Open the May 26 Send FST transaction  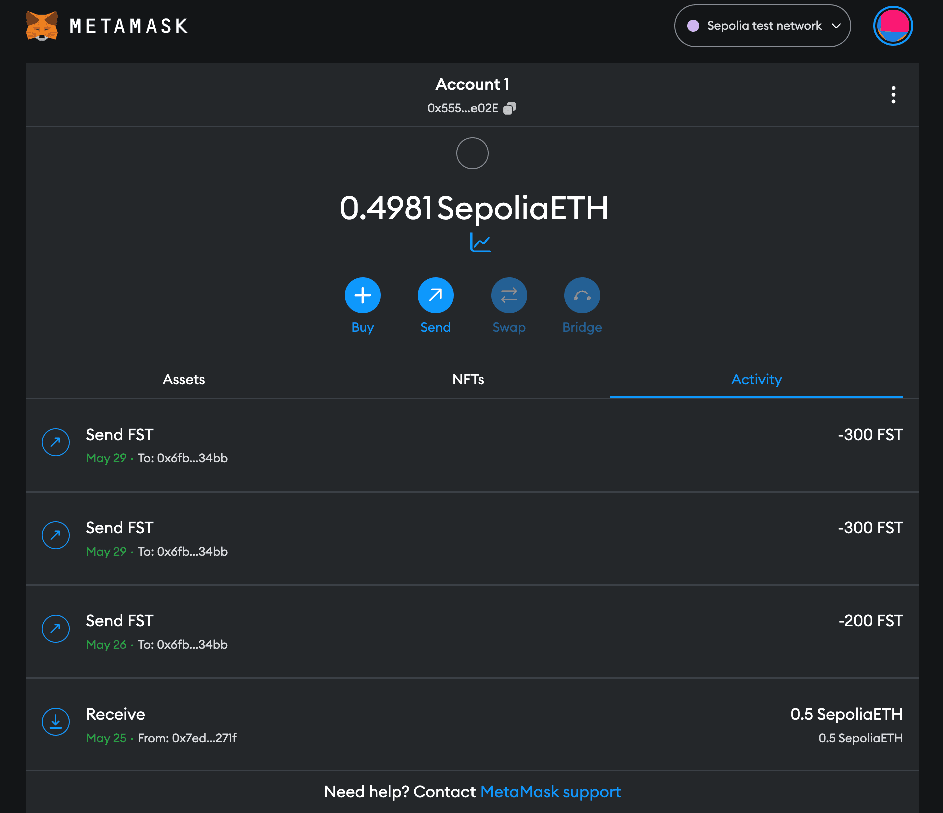point(473,632)
